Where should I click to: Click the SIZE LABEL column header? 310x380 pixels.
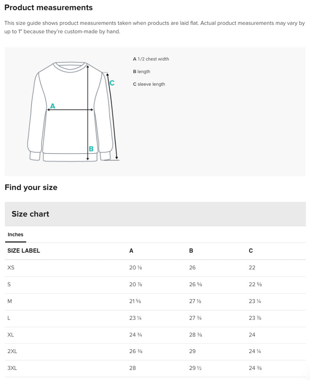24,250
